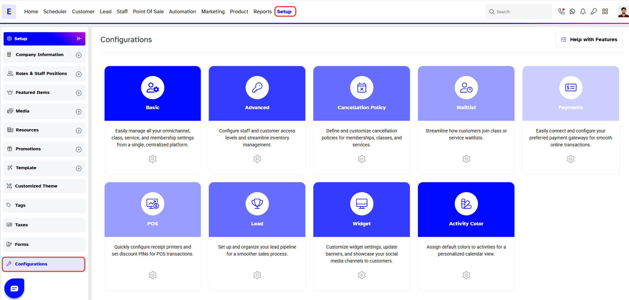
Task: Click Help with Features button
Action: pyautogui.click(x=589, y=39)
